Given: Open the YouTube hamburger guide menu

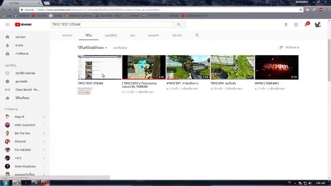Looking at the screenshot, I should (x=7, y=24).
